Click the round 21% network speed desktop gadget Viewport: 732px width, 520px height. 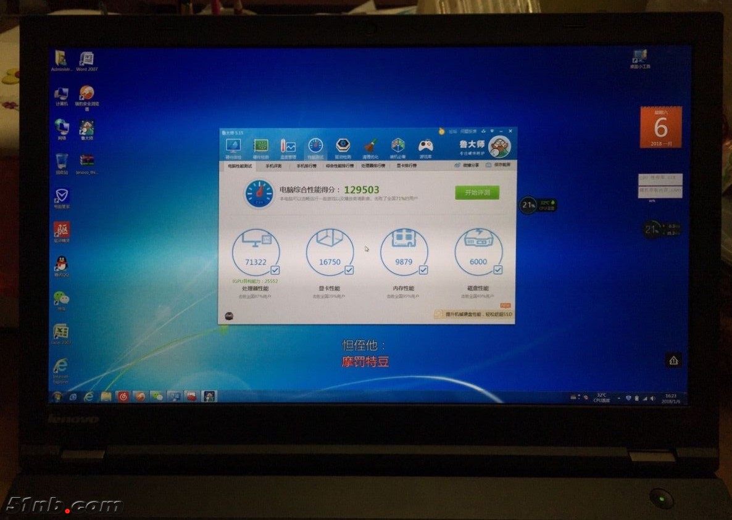[x=662, y=229]
